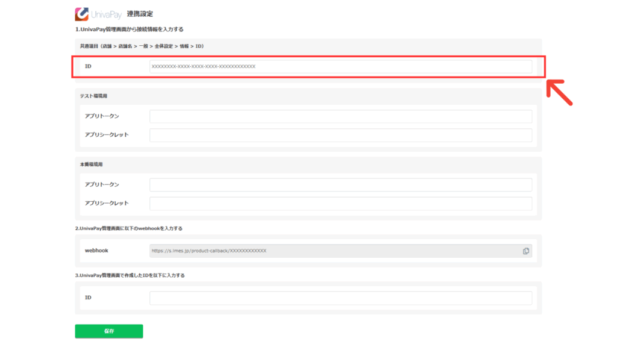Click the 連携設定 page title
Screen dimensions: 617x347
[x=140, y=14]
